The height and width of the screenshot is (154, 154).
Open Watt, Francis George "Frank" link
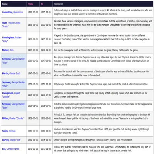(x=11, y=25)
